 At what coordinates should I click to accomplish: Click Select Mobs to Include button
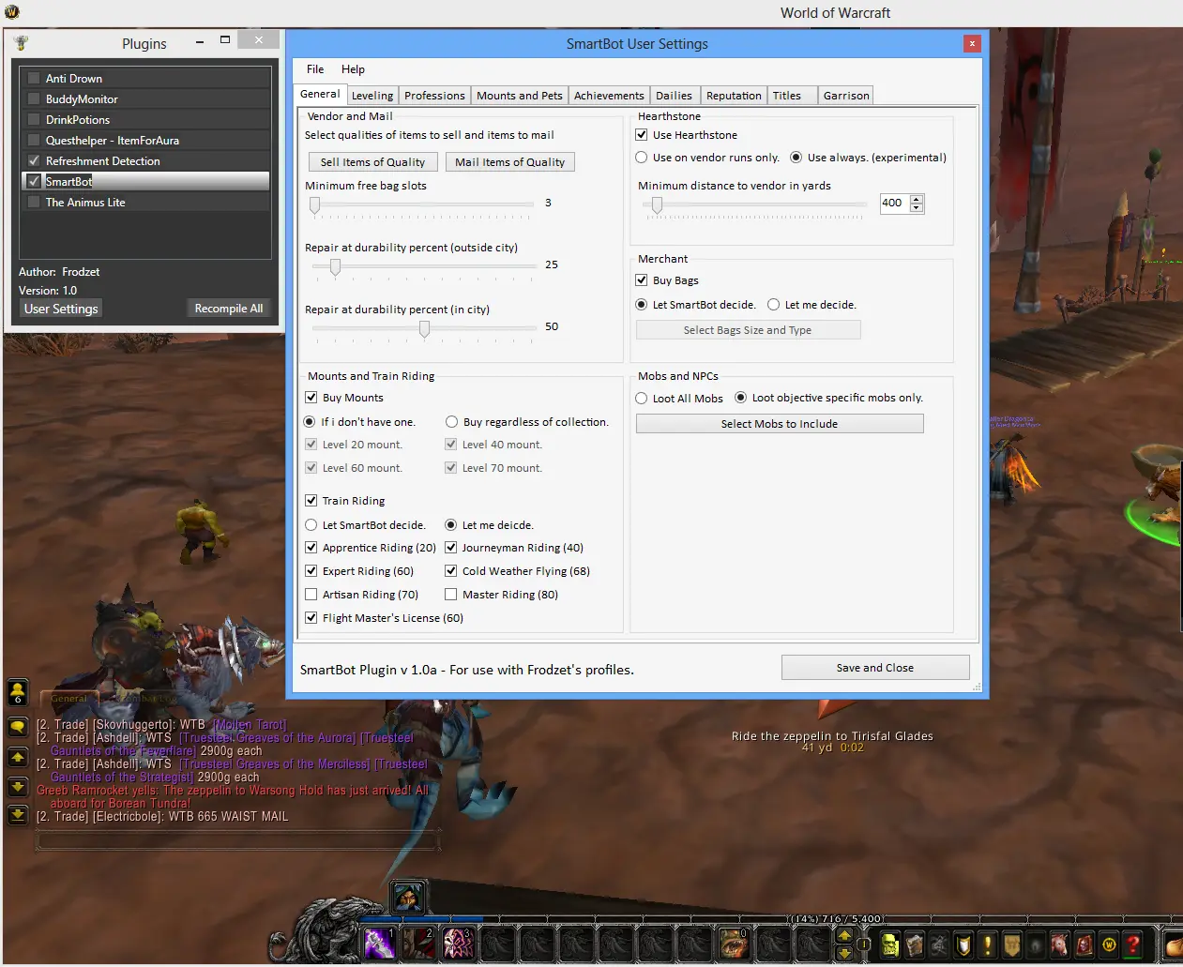coord(780,424)
